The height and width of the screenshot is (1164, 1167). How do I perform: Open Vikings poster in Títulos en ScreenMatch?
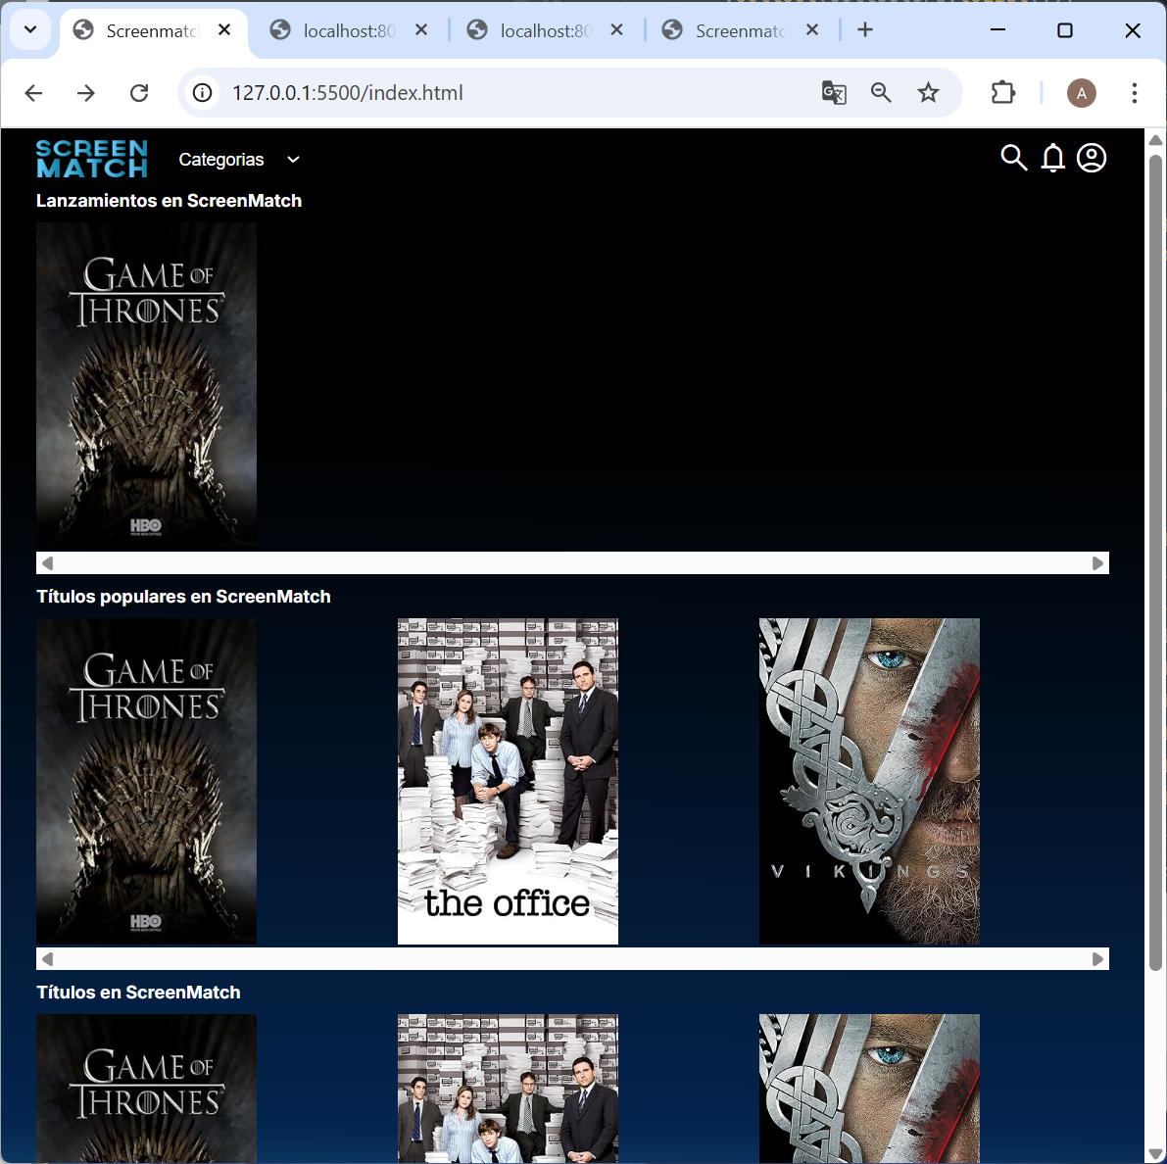point(869,1089)
